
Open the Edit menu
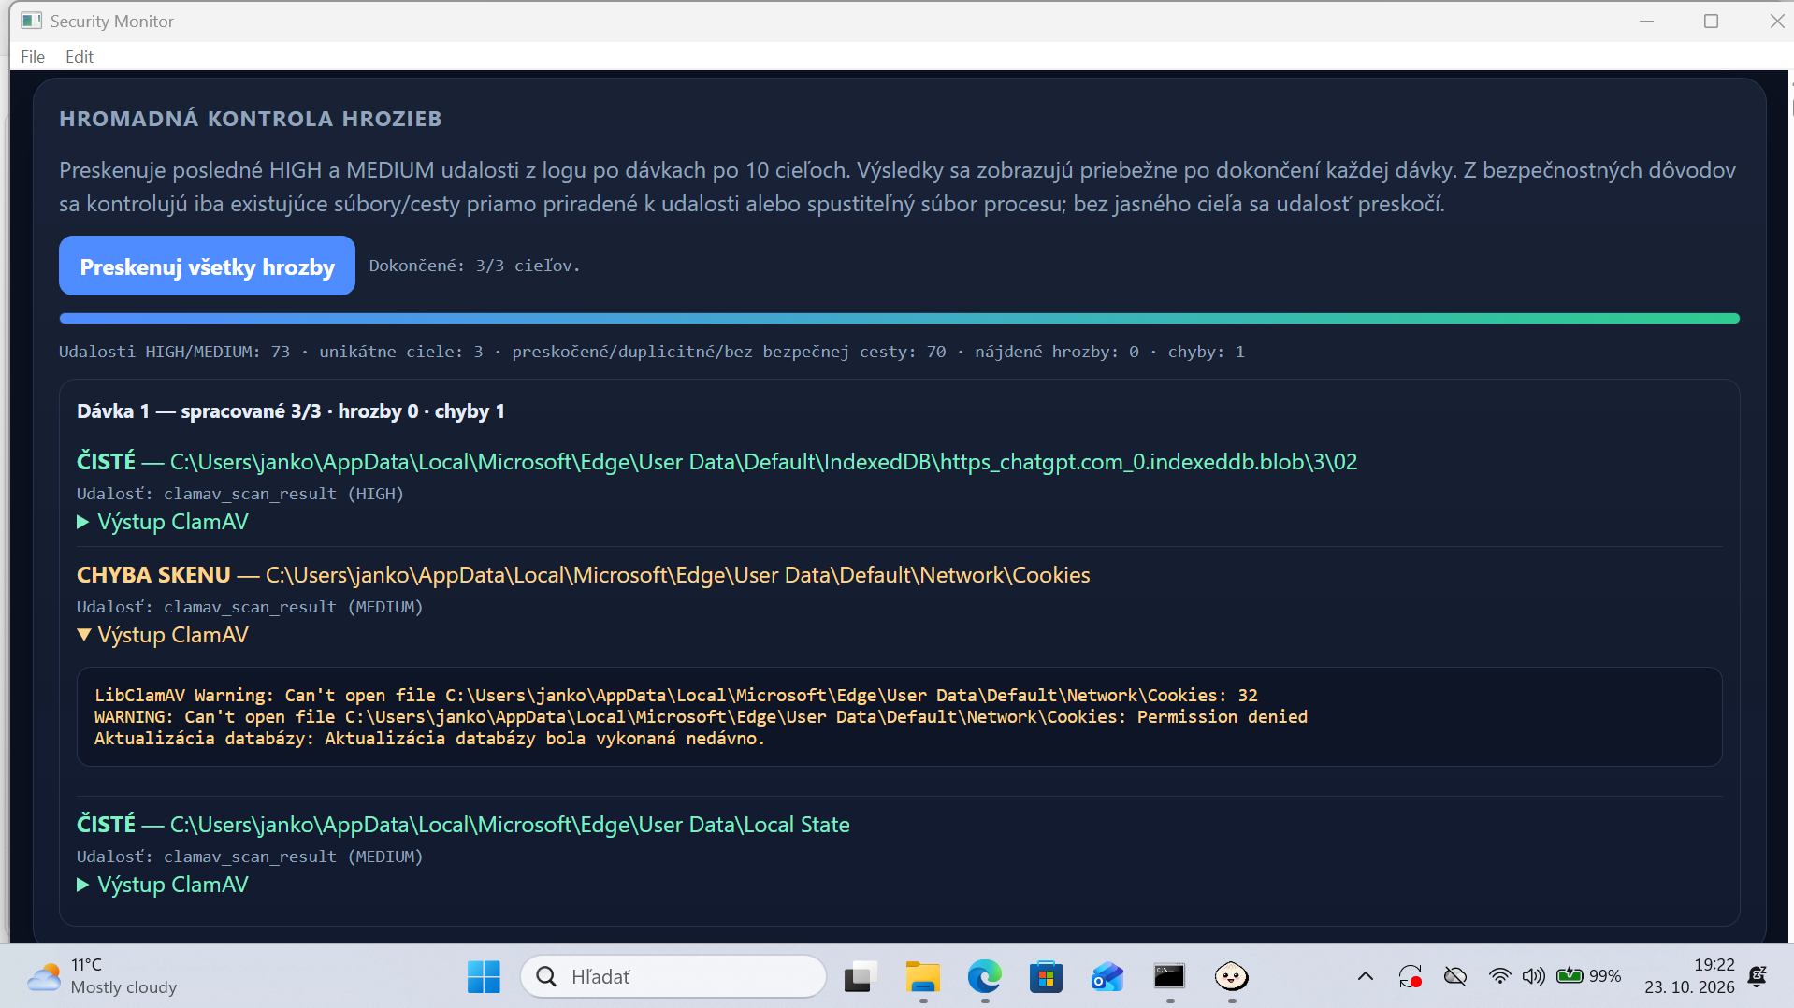click(80, 56)
